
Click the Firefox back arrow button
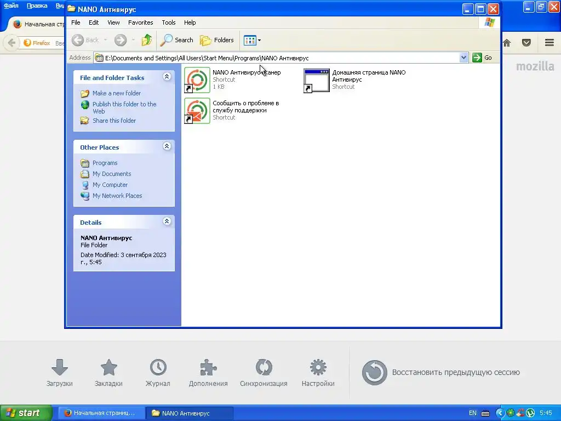12,43
